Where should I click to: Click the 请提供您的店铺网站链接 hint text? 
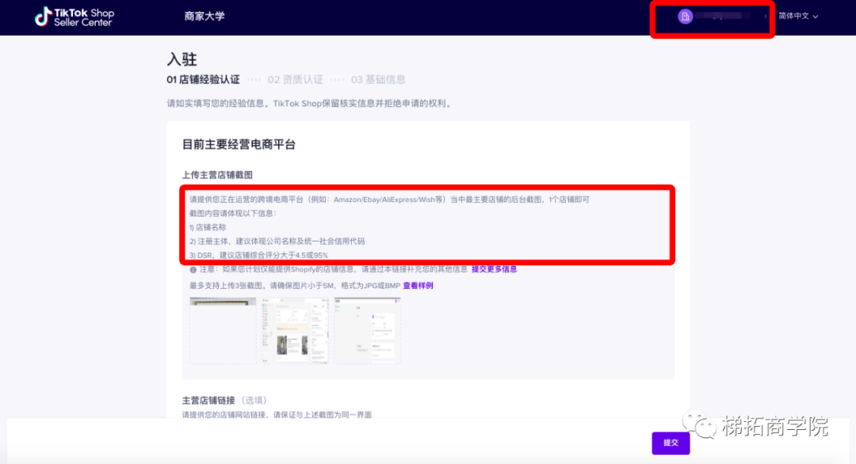(x=277, y=414)
